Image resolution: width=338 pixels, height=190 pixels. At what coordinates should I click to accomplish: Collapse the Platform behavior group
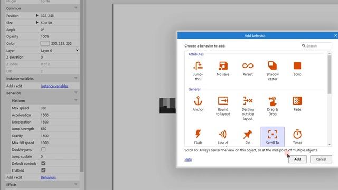coord(76,100)
